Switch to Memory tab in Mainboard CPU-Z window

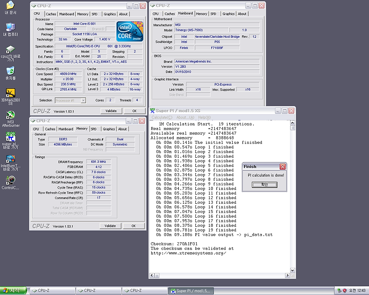(x=202, y=14)
